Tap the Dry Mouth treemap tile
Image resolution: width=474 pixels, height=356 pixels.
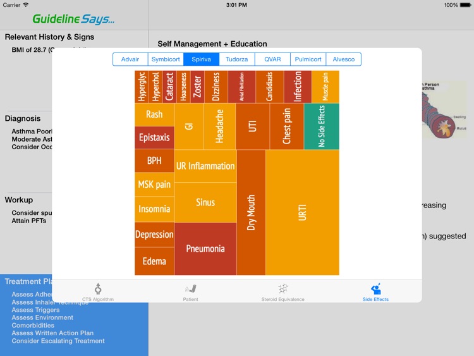click(251, 212)
